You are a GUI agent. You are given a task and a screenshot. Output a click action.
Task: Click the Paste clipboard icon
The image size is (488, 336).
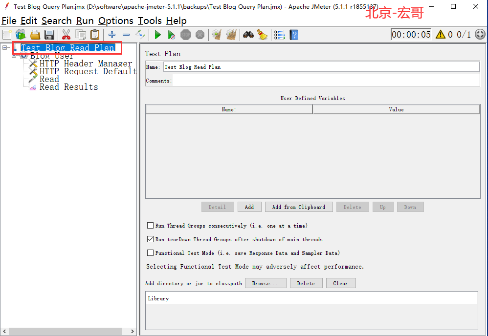[x=95, y=35]
